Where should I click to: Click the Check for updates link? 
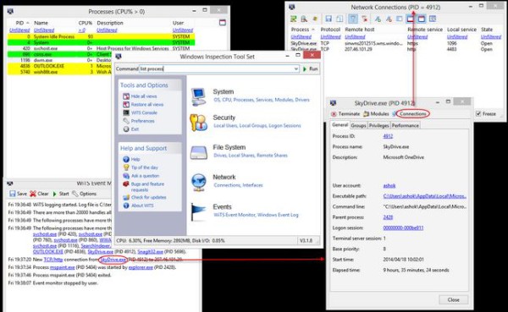pos(148,197)
